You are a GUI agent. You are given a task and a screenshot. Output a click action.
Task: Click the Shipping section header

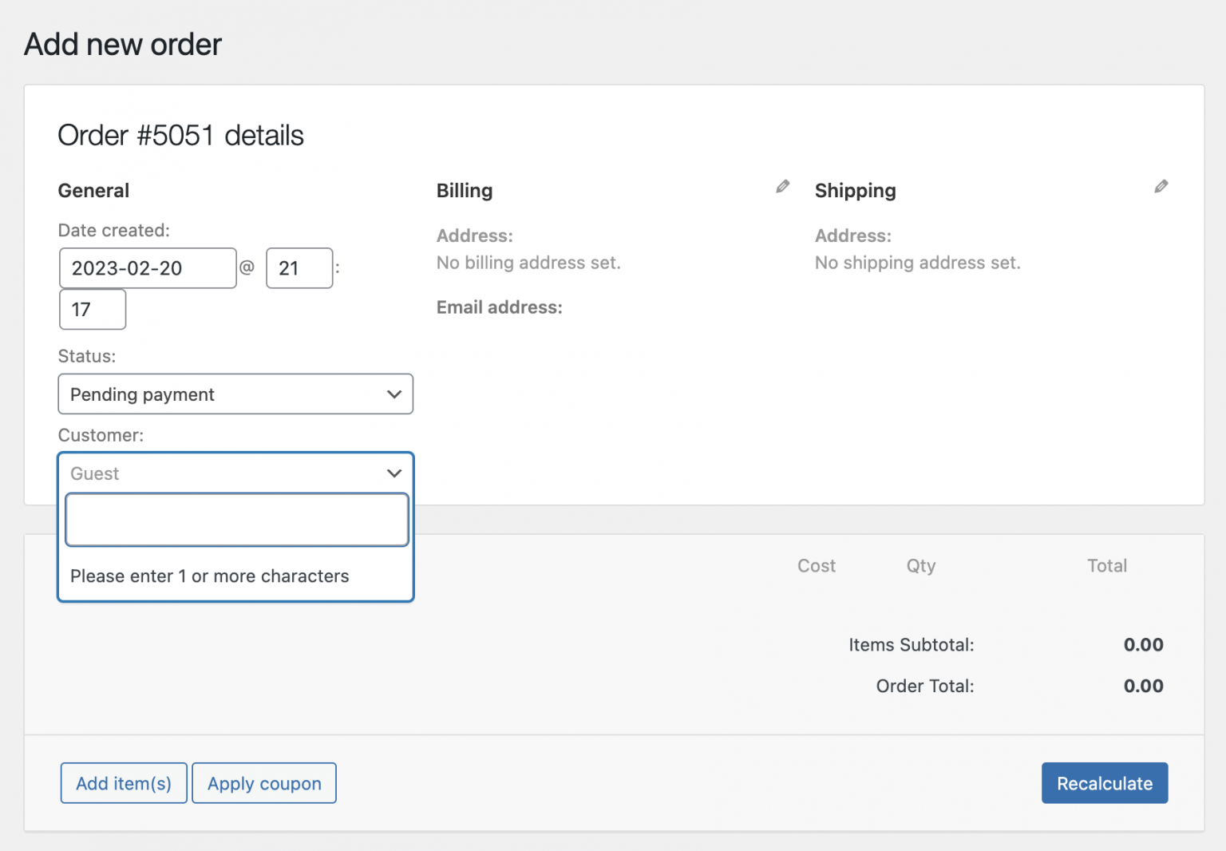(855, 190)
